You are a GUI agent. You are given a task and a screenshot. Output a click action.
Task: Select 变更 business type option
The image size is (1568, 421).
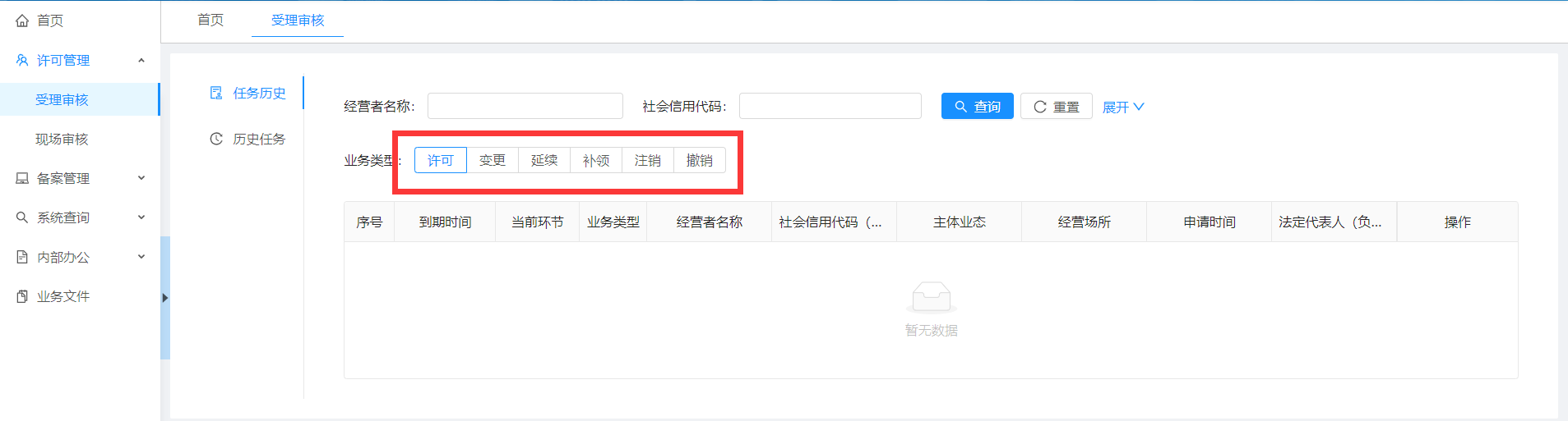(x=493, y=160)
